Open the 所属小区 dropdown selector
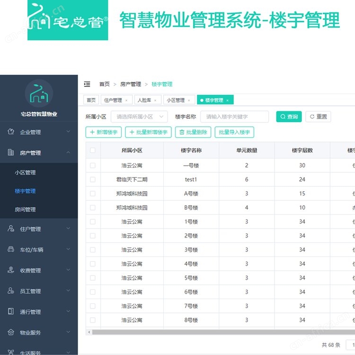 (x=139, y=116)
